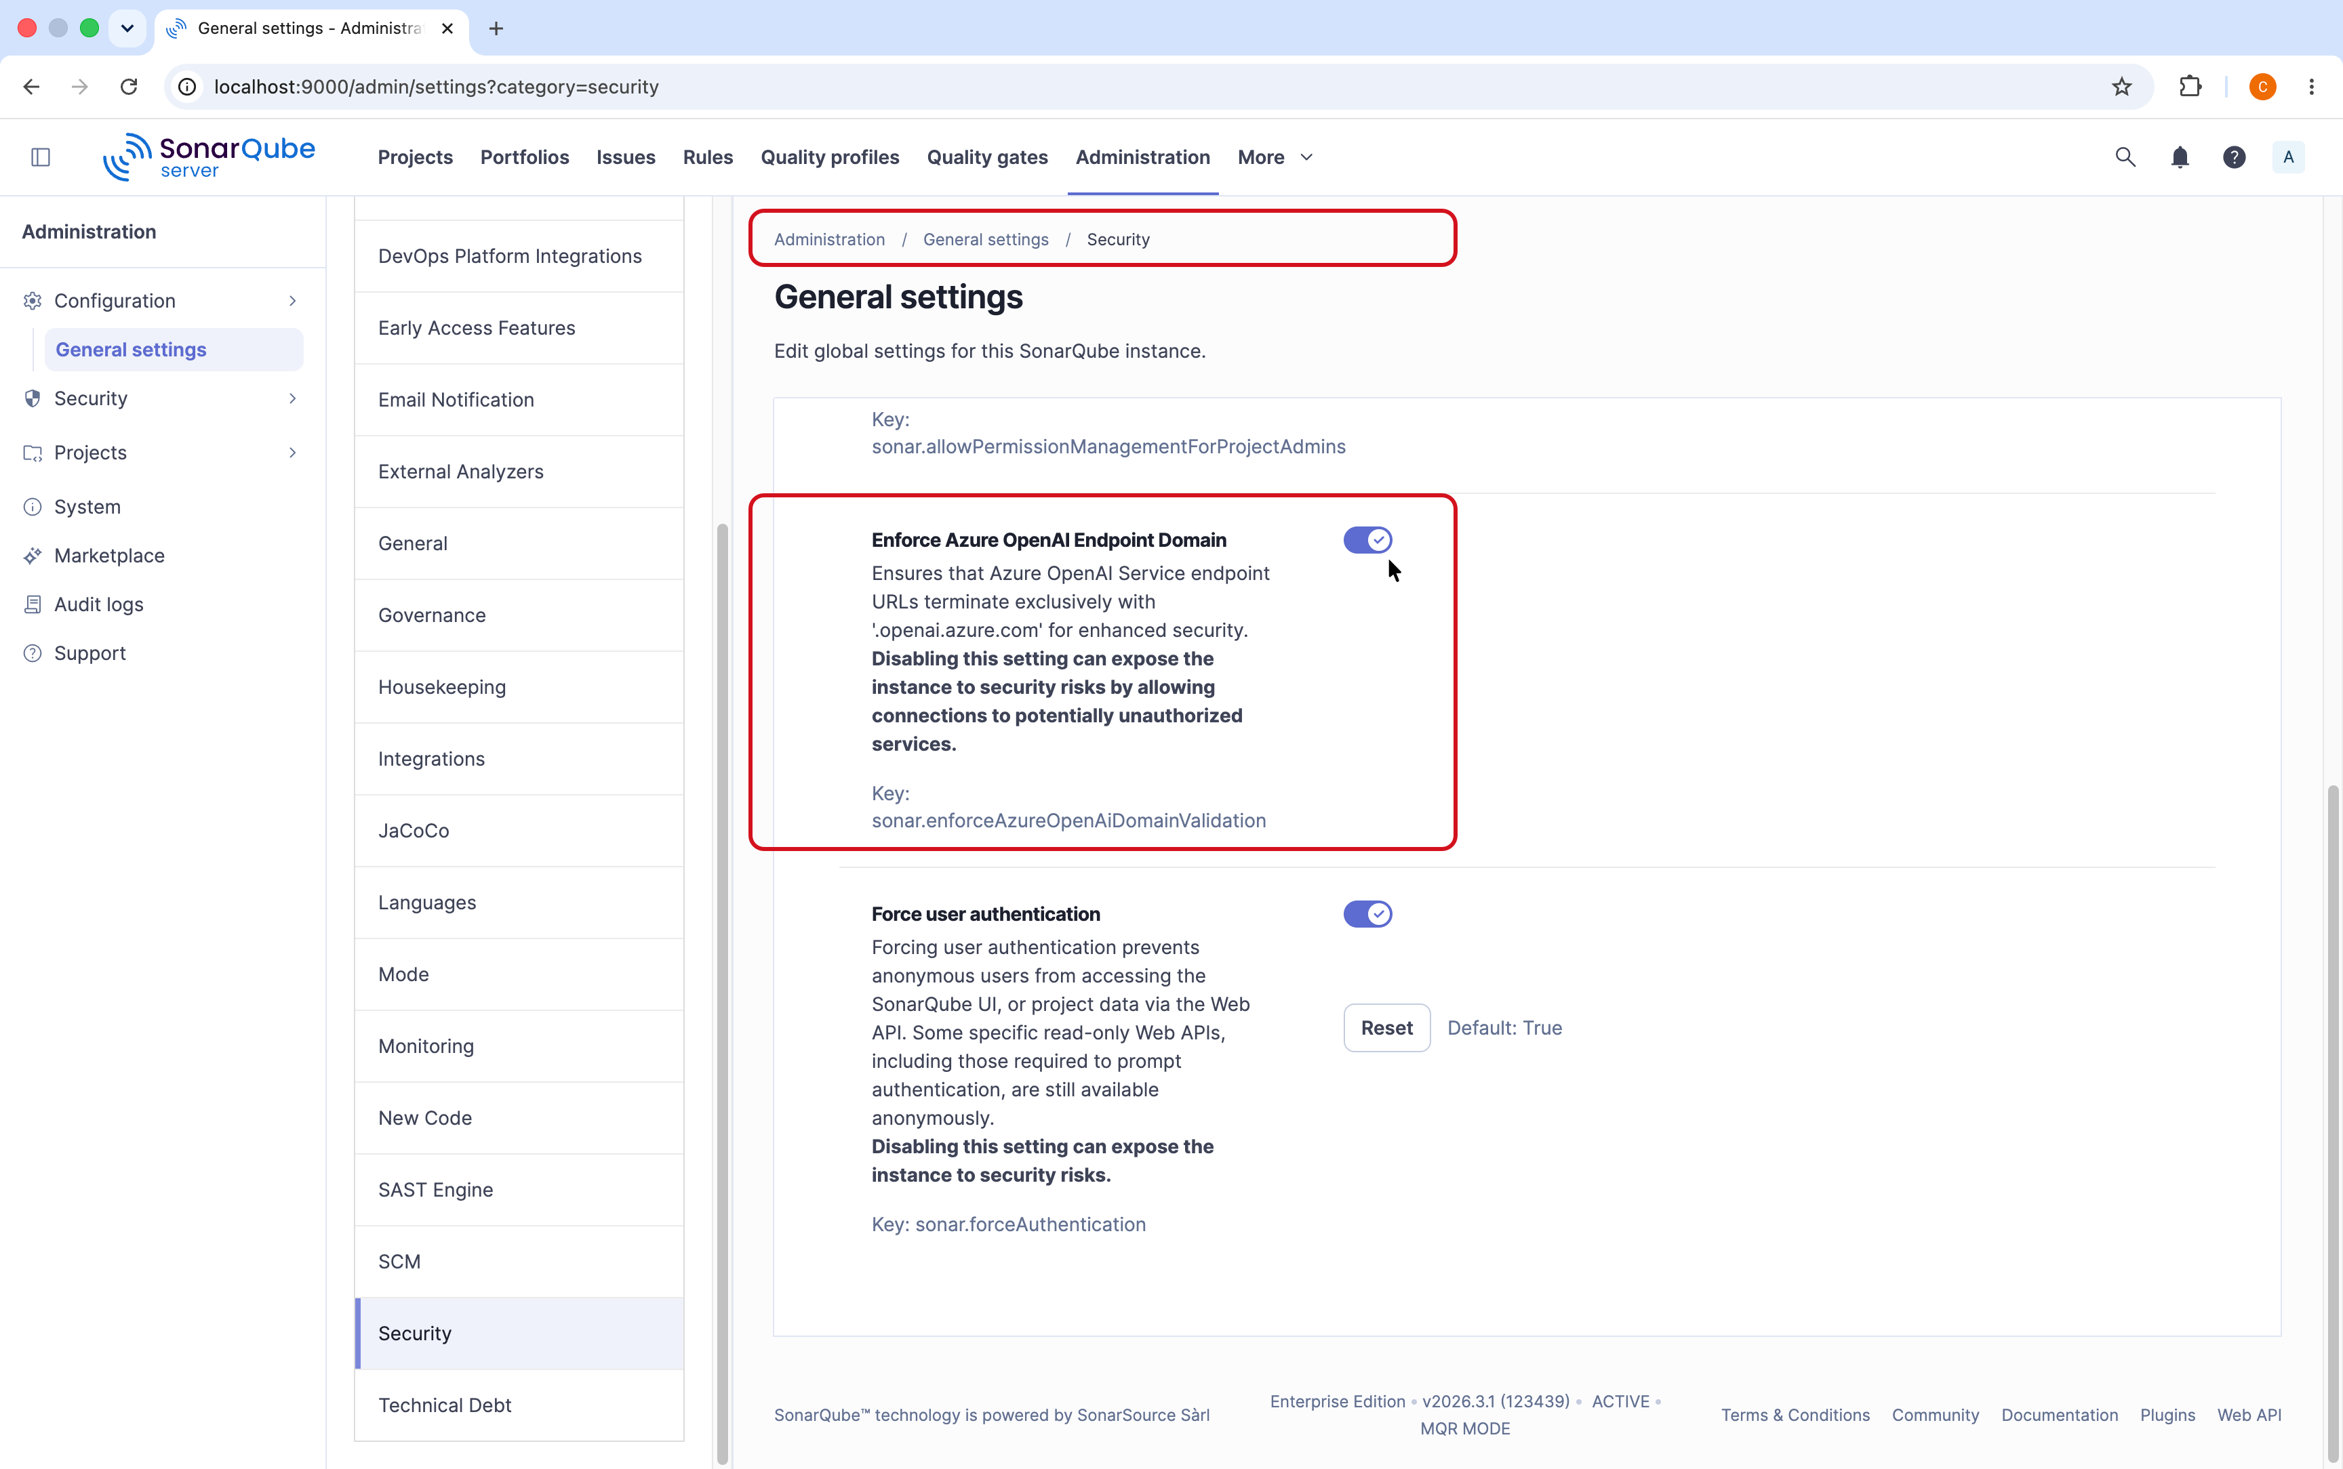Open Chrome three-dot menu
Screen dimensions: 2343x1469
coord(2312,87)
